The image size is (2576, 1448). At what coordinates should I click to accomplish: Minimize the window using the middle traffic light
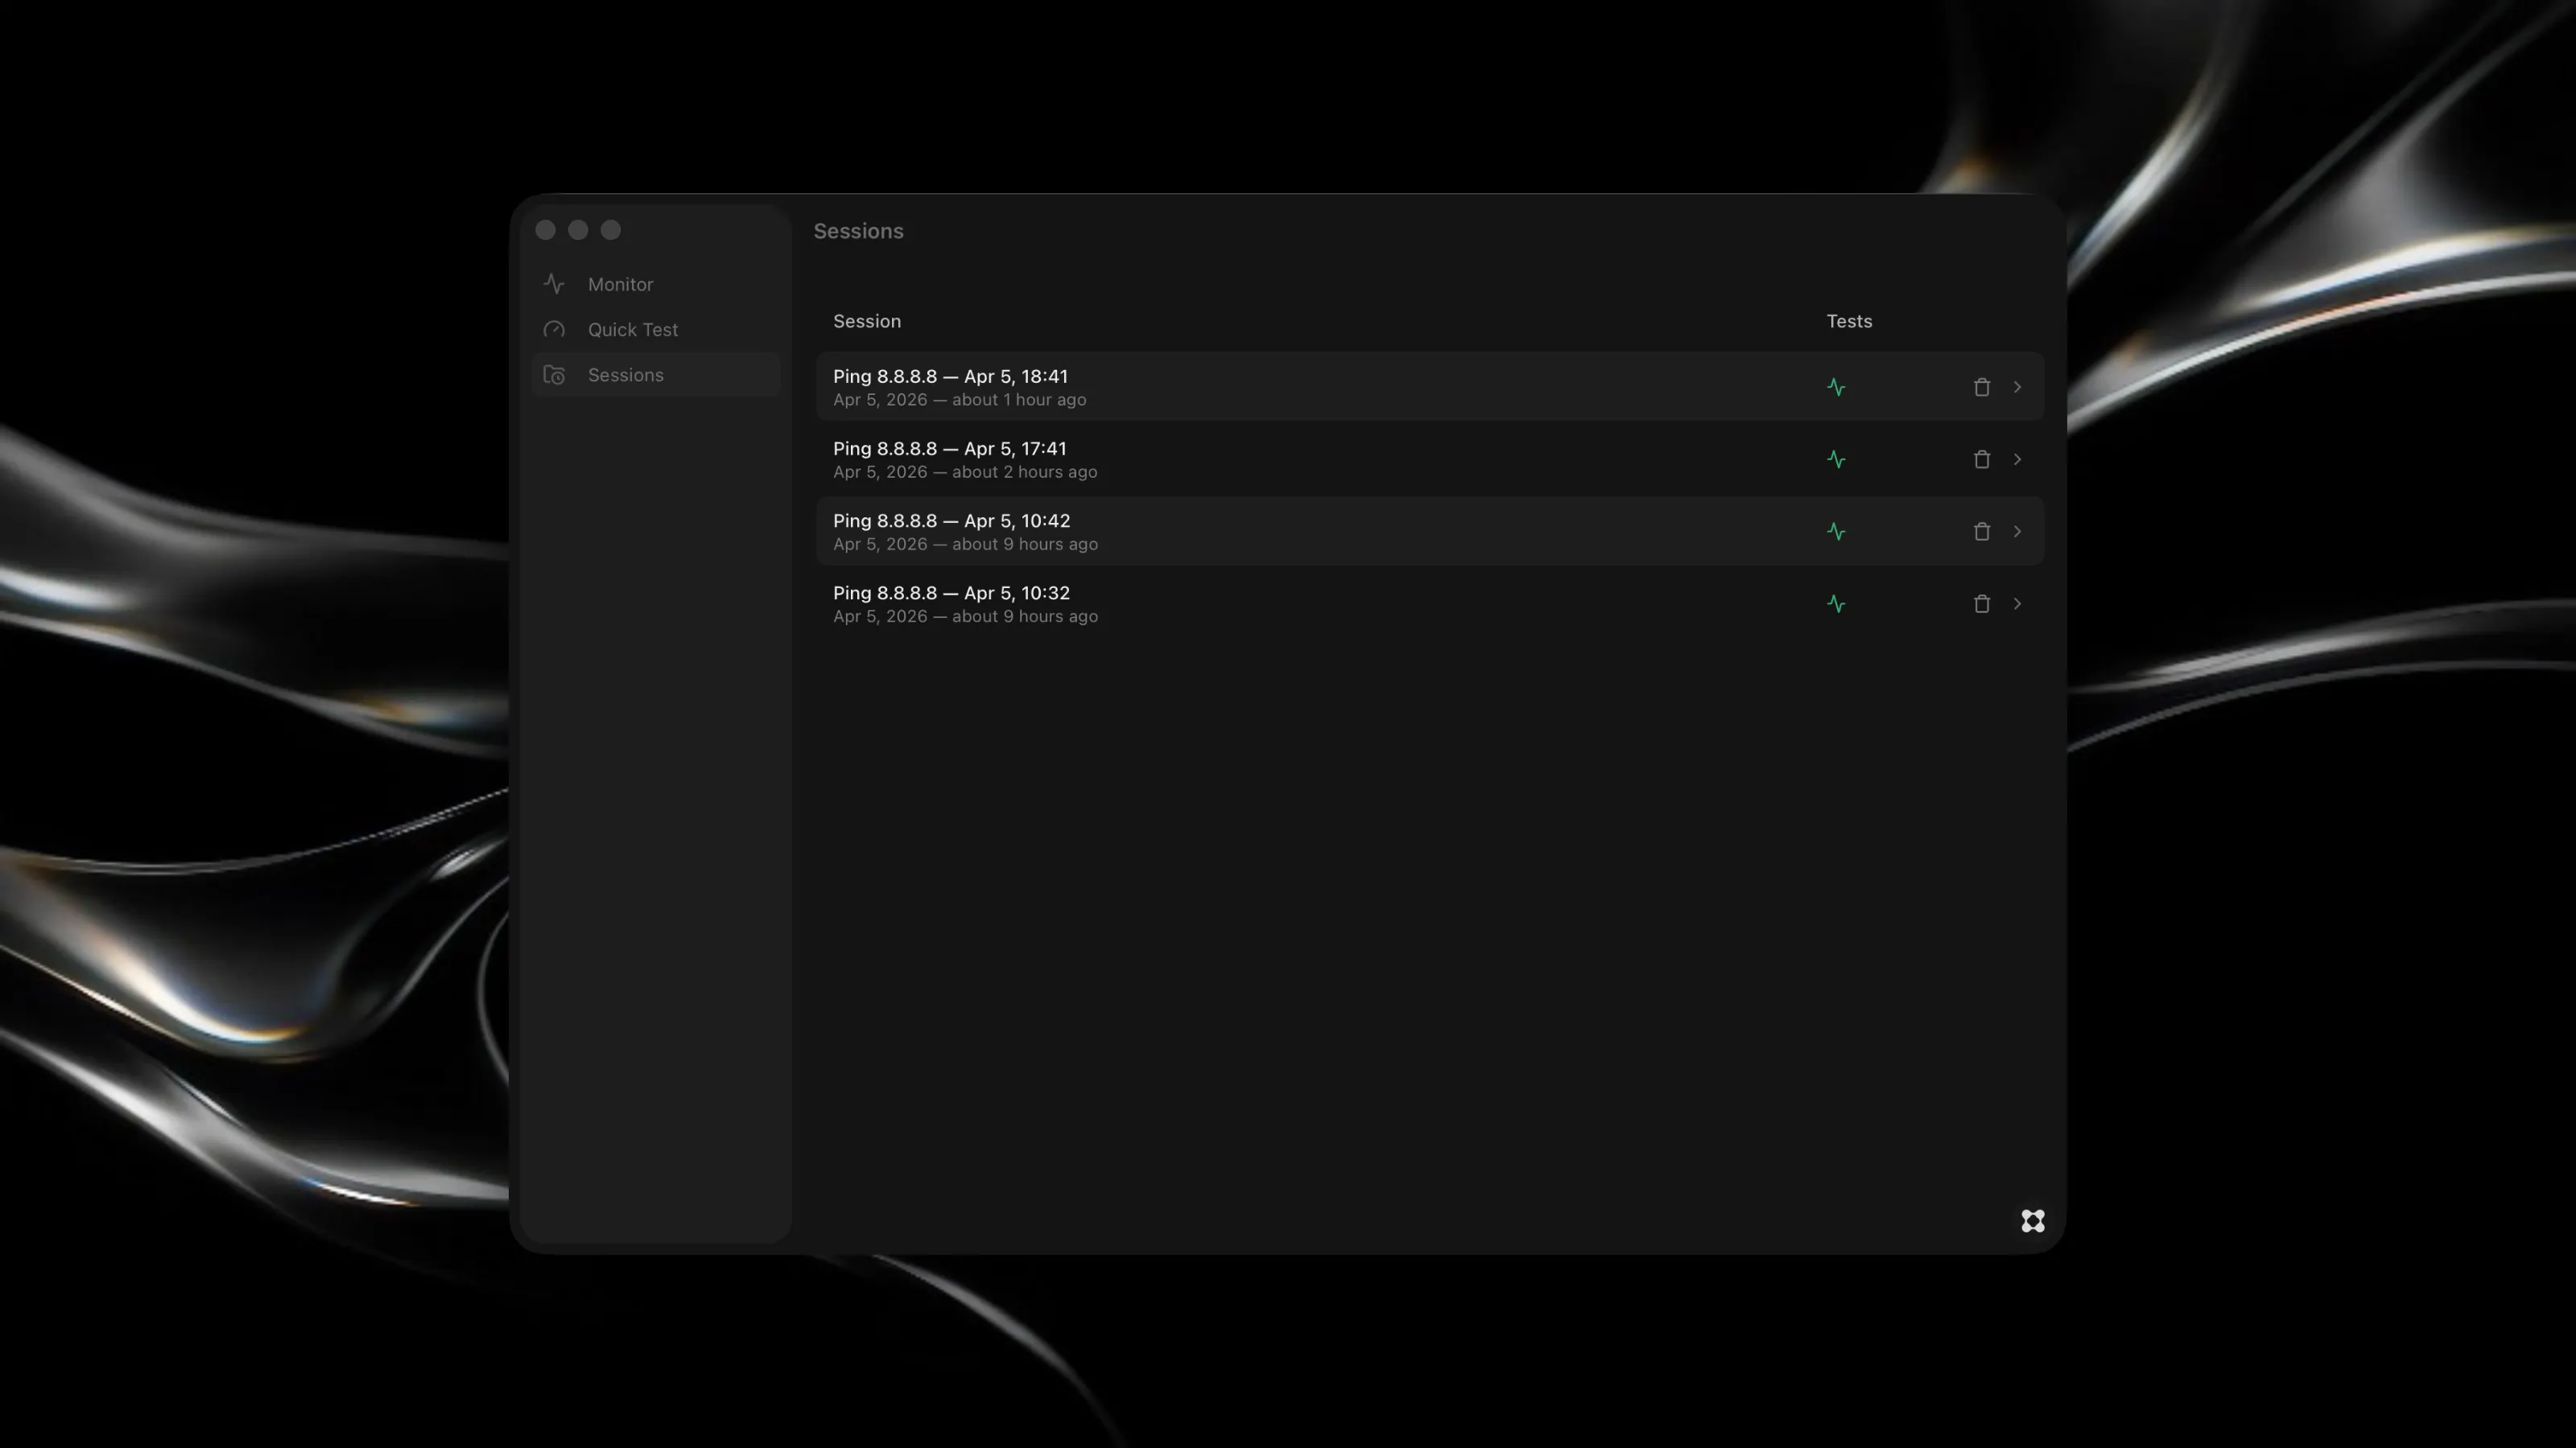tap(578, 230)
